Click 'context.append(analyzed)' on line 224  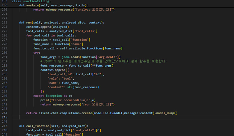click(x=47, y=27)
